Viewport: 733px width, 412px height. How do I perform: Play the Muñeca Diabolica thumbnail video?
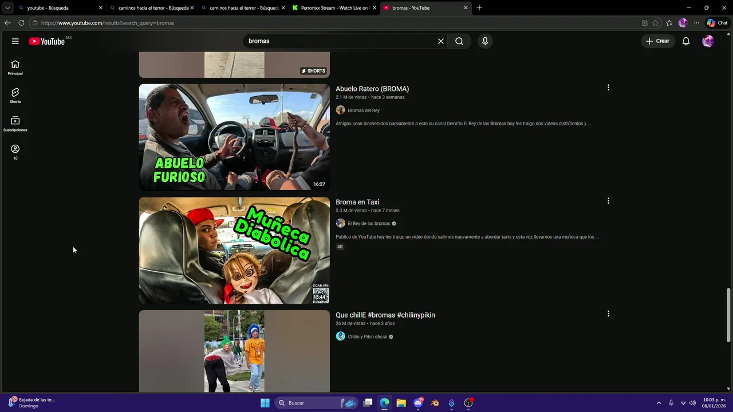(x=234, y=251)
